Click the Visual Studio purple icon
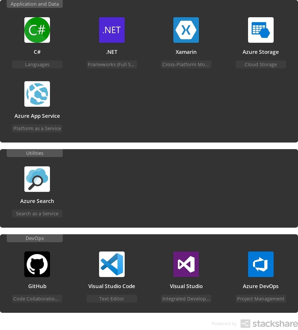Screen dimensions: 298x330 tap(186, 264)
